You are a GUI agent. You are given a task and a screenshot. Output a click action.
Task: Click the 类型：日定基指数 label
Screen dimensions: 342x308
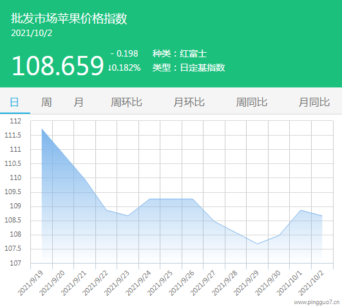pos(189,68)
